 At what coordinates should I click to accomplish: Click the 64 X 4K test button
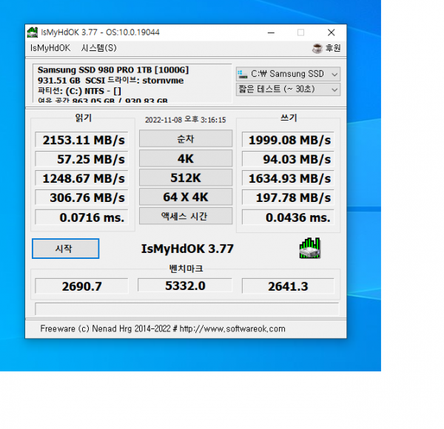[186, 197]
